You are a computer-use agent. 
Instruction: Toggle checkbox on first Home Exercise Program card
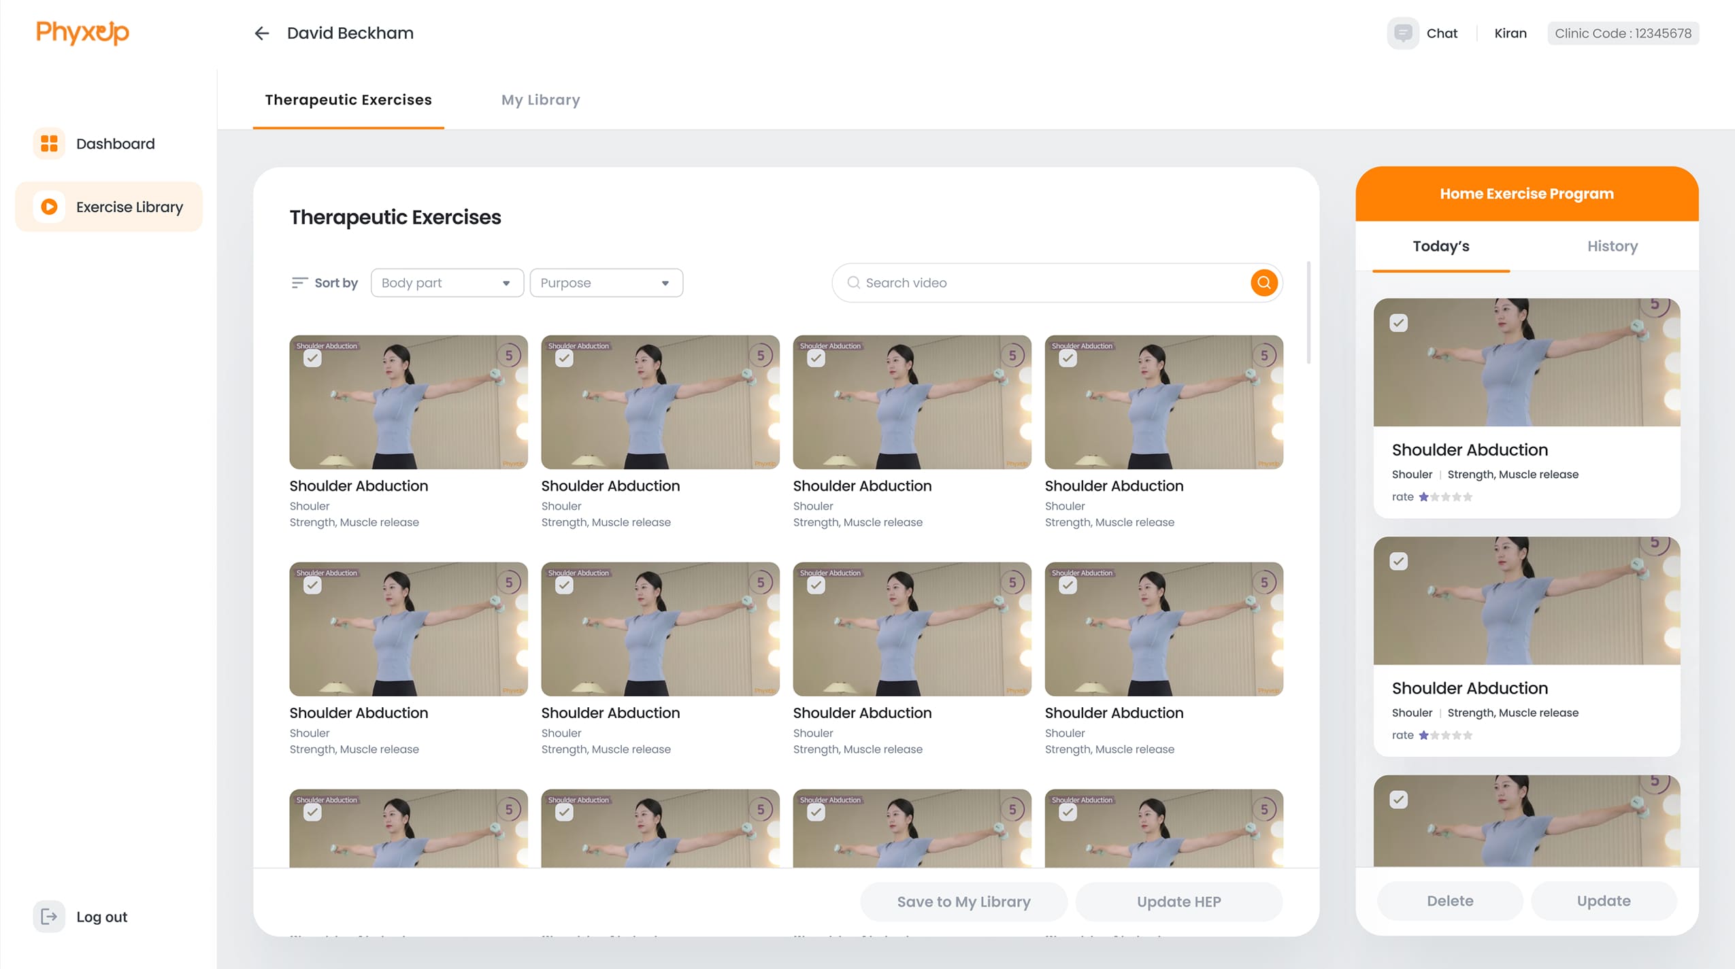pos(1398,323)
